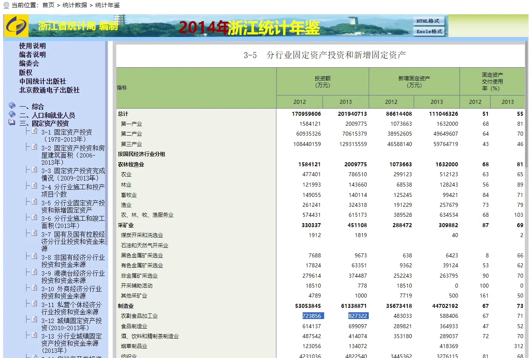Click the book icon beside 二、人口和就业人员
The width and height of the screenshot is (532, 358).
pos(12,115)
